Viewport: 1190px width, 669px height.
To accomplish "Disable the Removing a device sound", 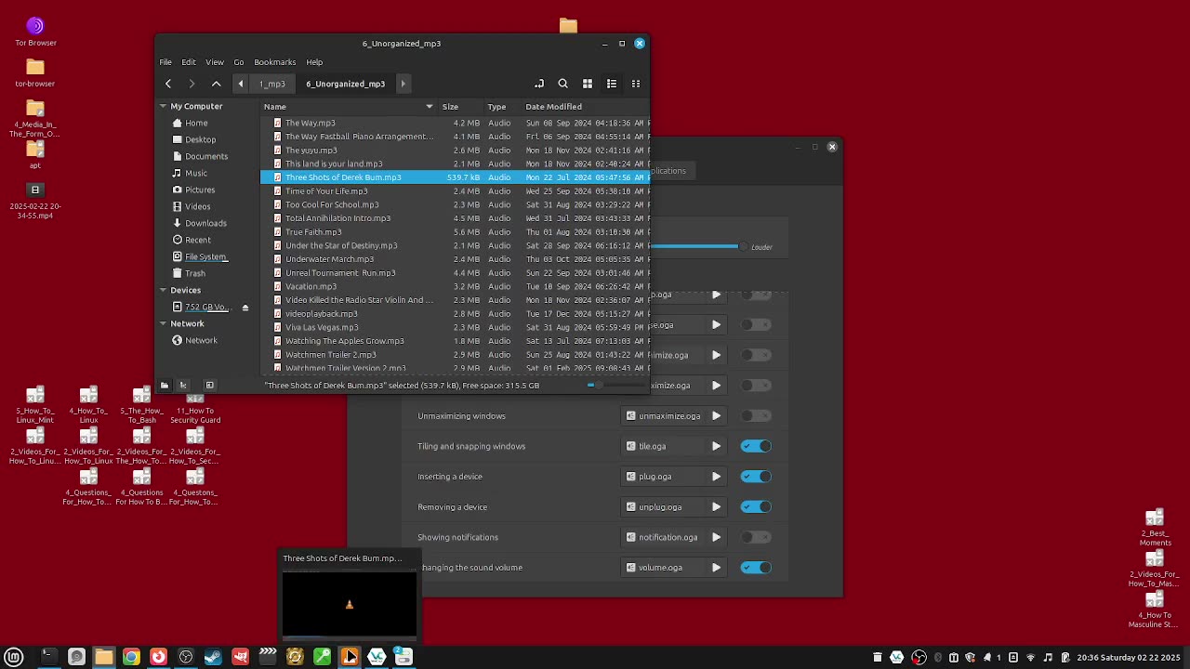I will point(756,507).
